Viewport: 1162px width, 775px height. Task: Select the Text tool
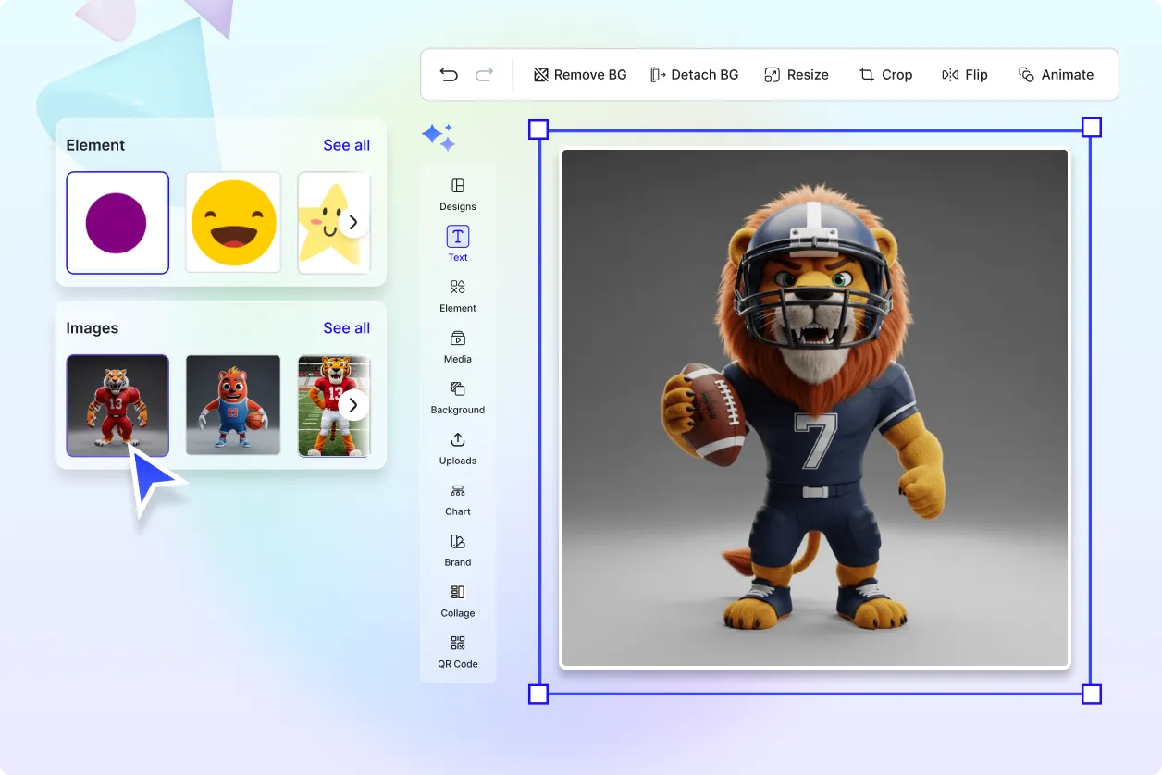(x=458, y=244)
